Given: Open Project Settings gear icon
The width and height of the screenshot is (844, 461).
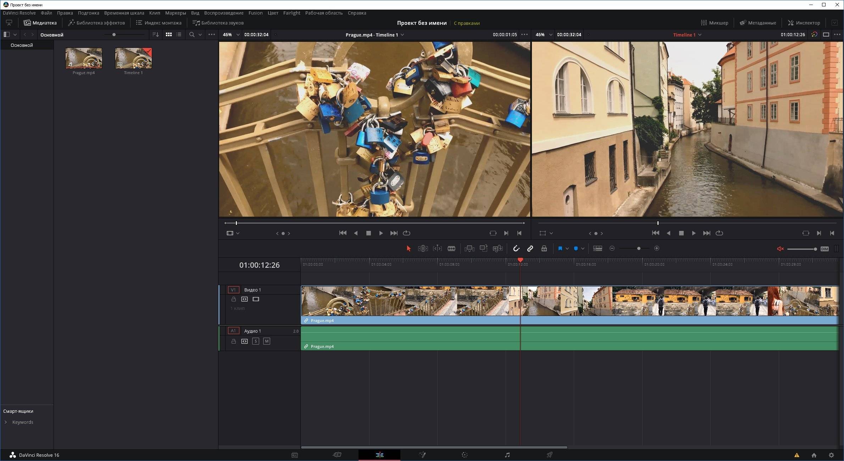Looking at the screenshot, I should 831,455.
